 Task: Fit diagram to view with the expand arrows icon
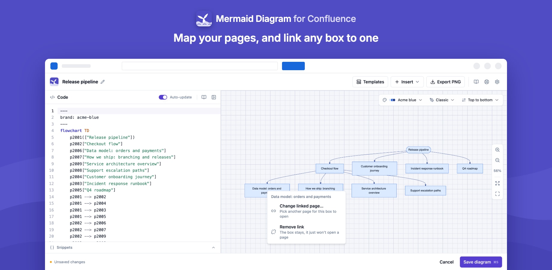[x=497, y=183]
